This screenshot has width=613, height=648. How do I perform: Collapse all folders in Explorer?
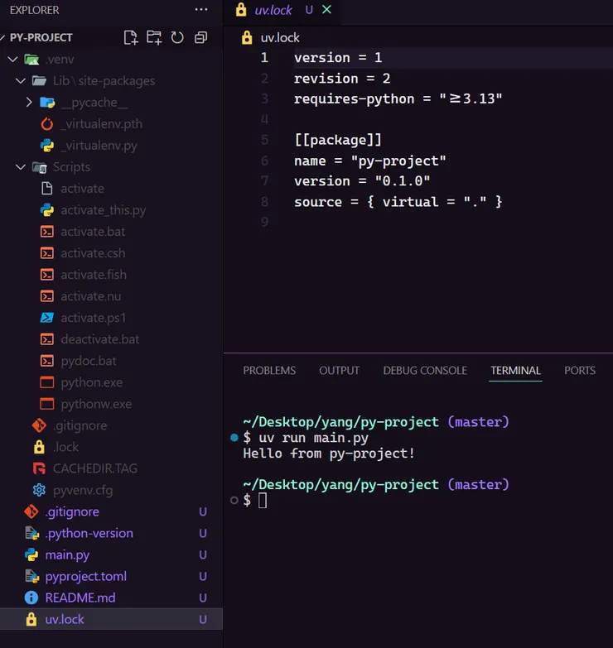(201, 37)
